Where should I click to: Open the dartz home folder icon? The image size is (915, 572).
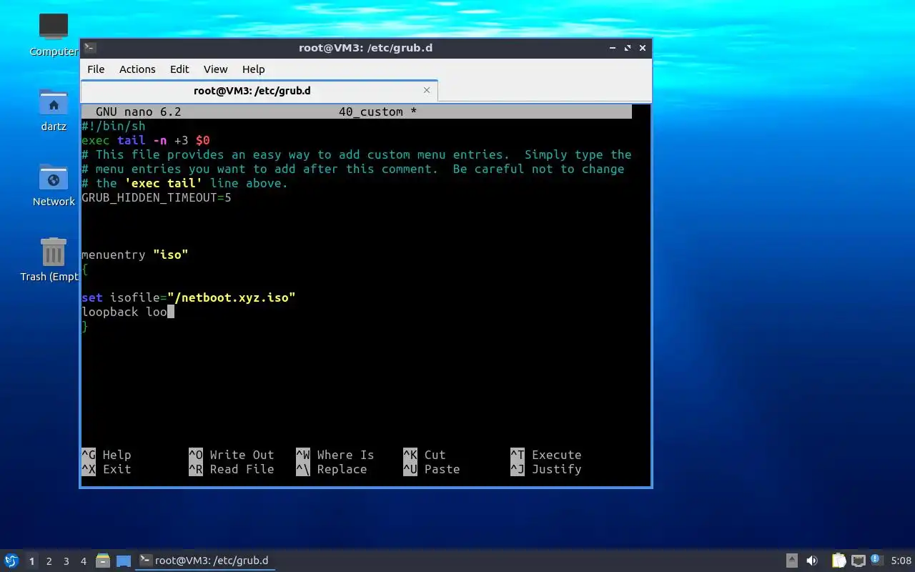pyautogui.click(x=54, y=109)
